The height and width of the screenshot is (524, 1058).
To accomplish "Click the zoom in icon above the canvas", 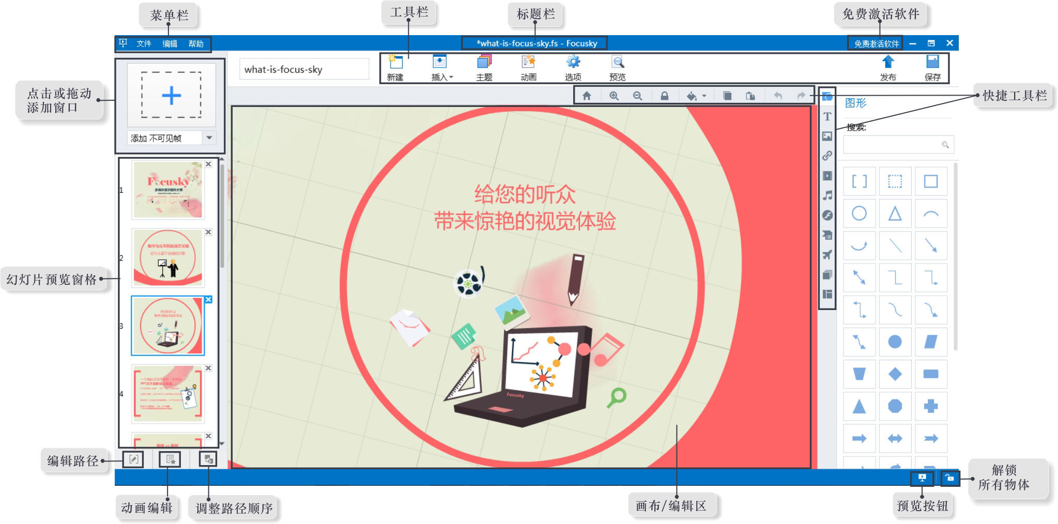I will click(x=614, y=96).
